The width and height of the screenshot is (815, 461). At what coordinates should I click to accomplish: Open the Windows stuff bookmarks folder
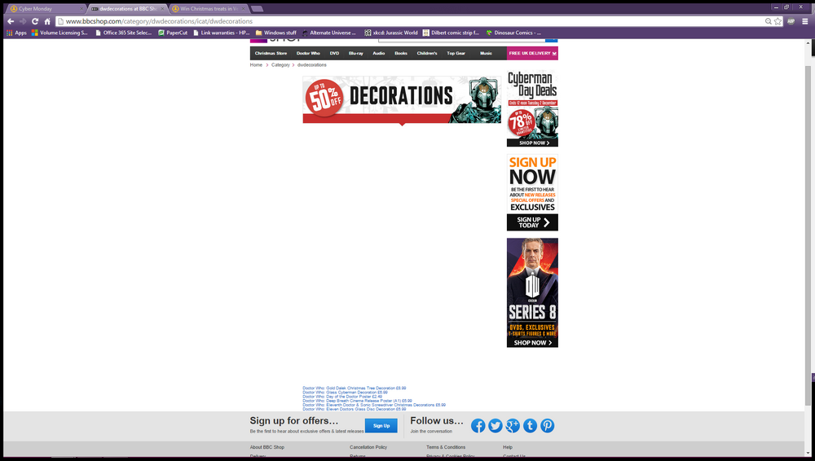[x=276, y=33]
